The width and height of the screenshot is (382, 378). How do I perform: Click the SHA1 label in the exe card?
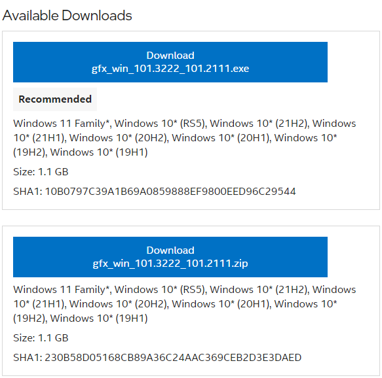28,192
